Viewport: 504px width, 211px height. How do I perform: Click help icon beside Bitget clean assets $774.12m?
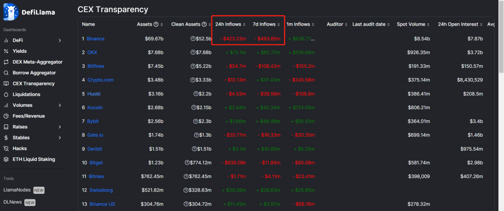point(187,163)
